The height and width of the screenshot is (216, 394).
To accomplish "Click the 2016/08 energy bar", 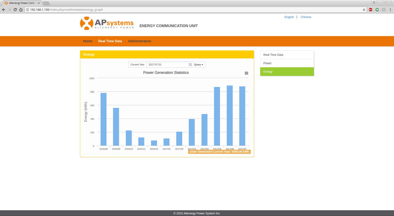I will [103, 119].
